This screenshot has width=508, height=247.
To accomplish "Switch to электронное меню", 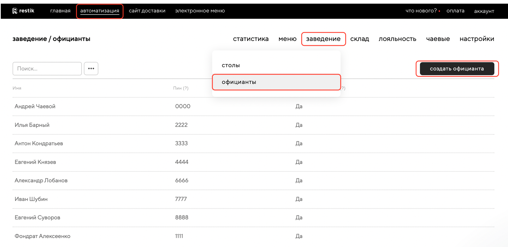I will pos(200,11).
